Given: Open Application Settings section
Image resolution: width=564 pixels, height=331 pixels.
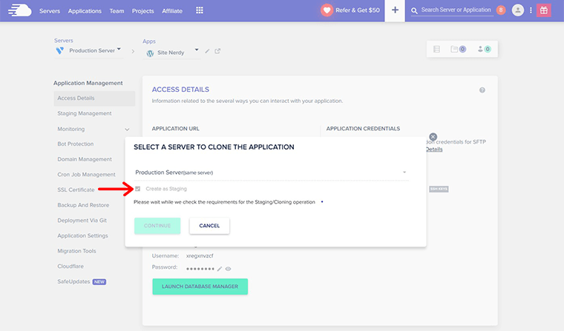Looking at the screenshot, I should pyautogui.click(x=82, y=235).
